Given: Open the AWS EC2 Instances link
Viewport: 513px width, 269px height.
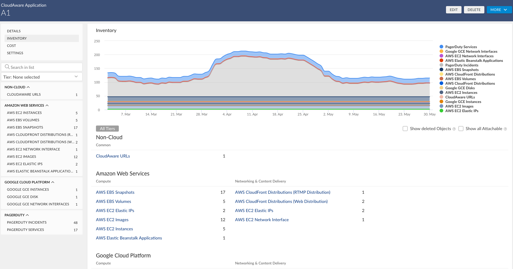Looking at the screenshot, I should pyautogui.click(x=115, y=229).
